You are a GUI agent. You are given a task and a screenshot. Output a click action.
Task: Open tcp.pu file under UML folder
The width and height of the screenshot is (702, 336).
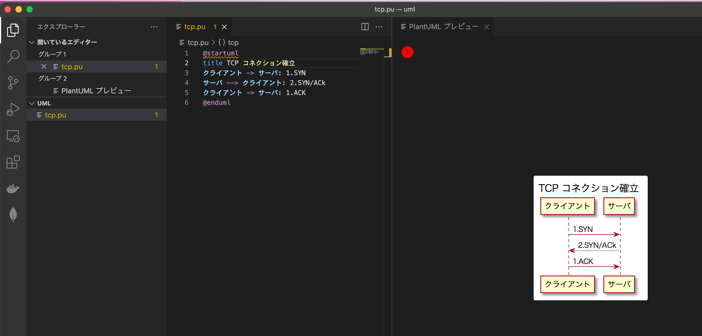[x=55, y=115]
